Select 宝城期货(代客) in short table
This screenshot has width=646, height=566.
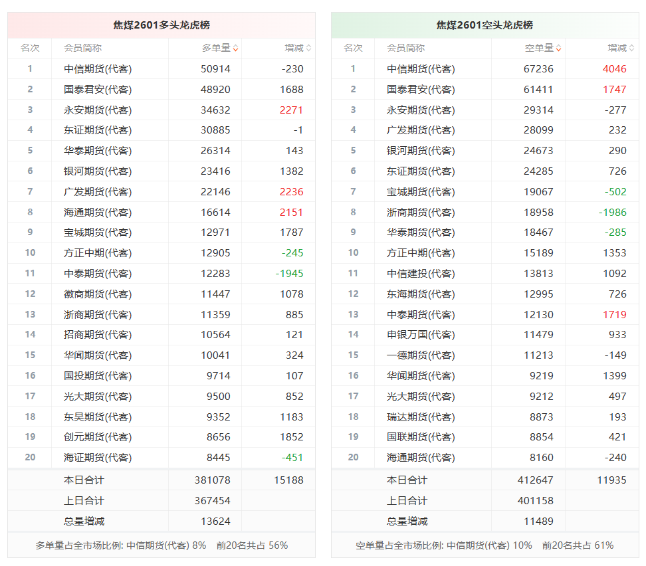(421, 192)
